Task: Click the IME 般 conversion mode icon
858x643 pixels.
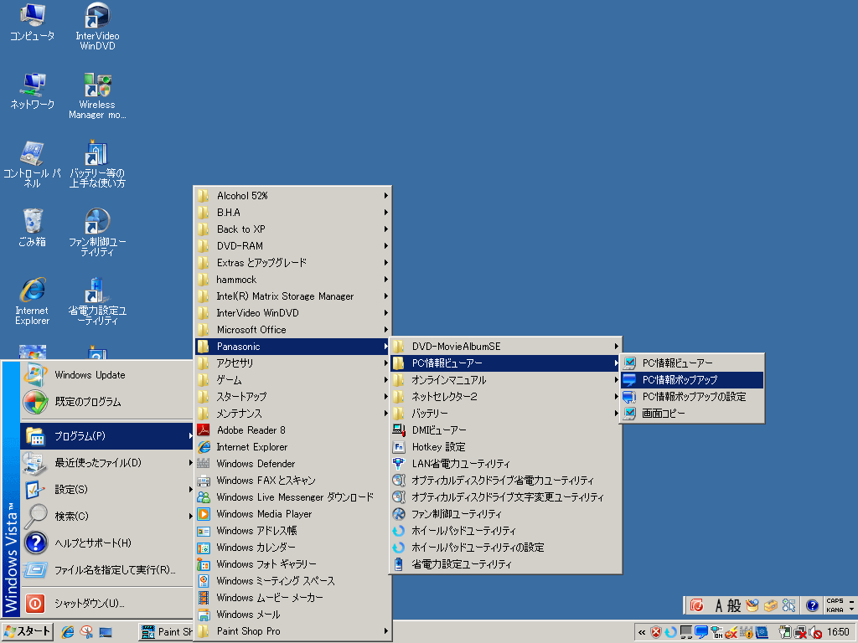Action: click(734, 605)
